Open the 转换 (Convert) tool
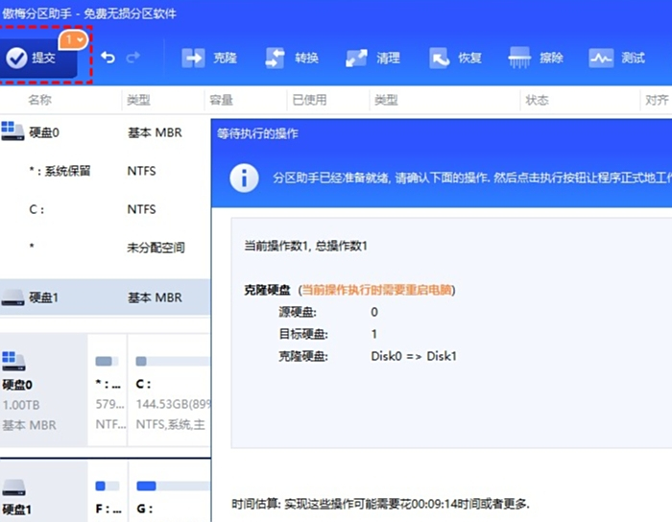The width and height of the screenshot is (672, 522). pos(292,58)
